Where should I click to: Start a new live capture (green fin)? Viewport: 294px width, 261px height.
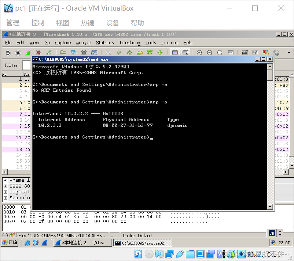click(28, 53)
